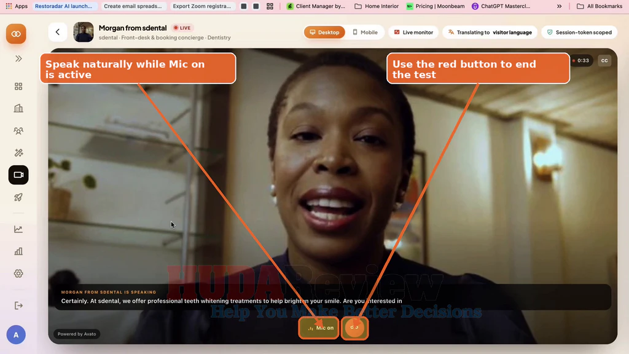
Task: Show more bookmarks with double chevron
Action: coord(559,6)
